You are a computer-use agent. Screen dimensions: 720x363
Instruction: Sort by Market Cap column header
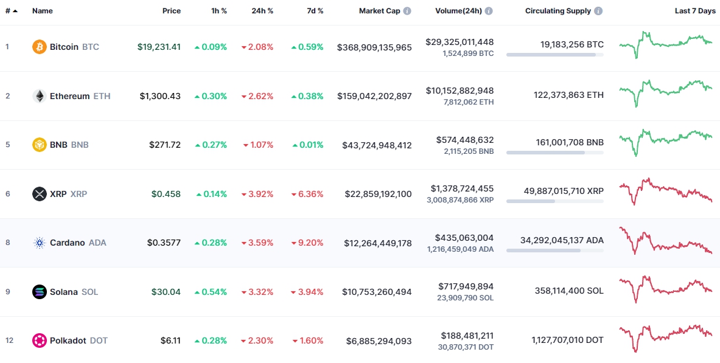(x=380, y=11)
